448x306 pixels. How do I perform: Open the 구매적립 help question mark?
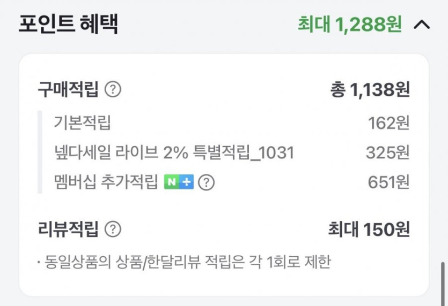click(x=113, y=89)
